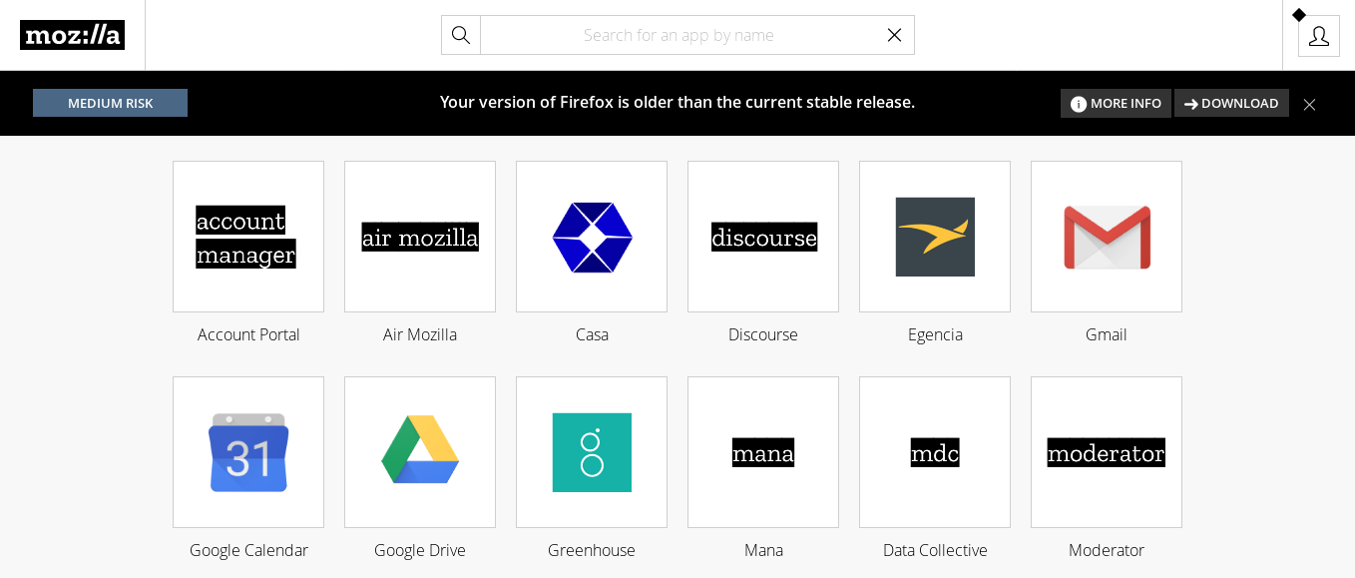Click the Mana label text
This screenshot has height=578, width=1355.
pos(763,550)
